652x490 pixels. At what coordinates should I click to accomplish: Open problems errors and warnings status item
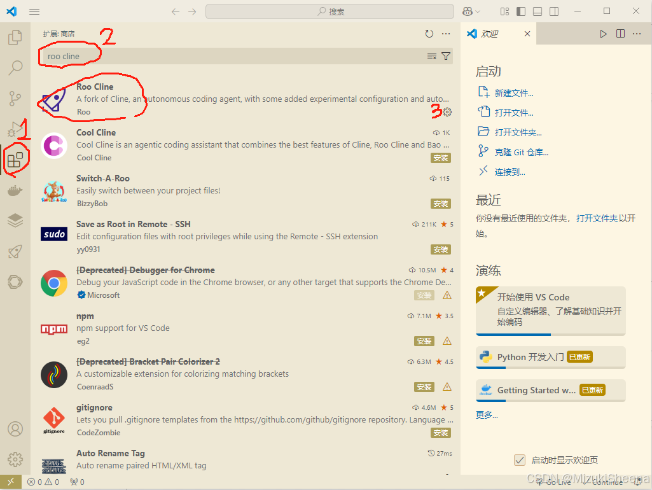(43, 482)
